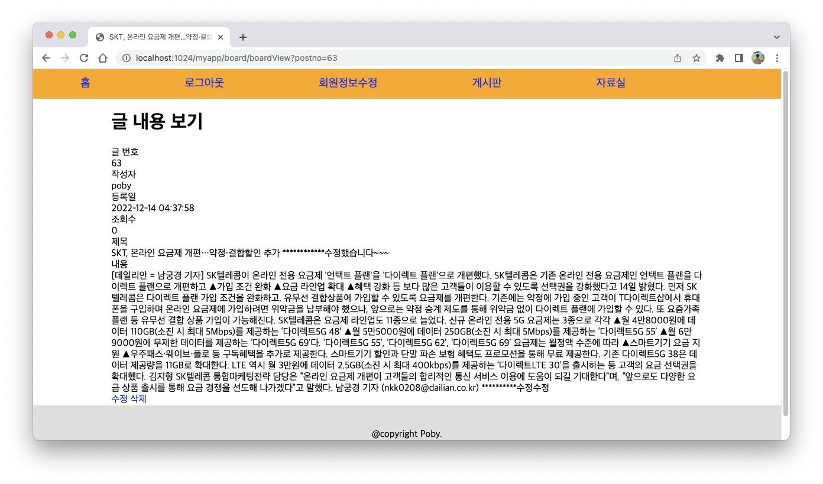Screen dimensions: 823x484
Task: Bookmark this page with the star icon
Action: point(696,58)
